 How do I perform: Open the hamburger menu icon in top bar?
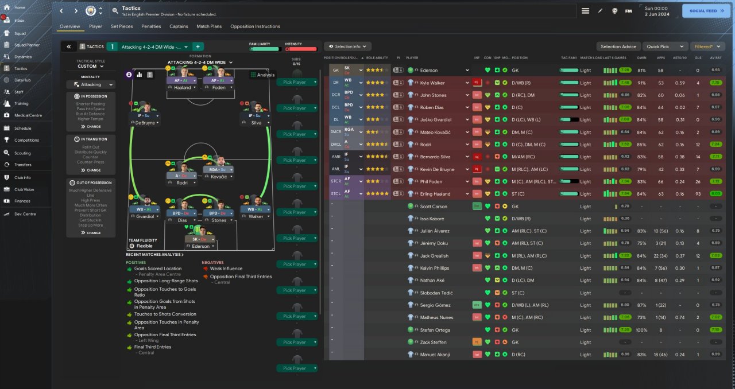click(x=585, y=11)
